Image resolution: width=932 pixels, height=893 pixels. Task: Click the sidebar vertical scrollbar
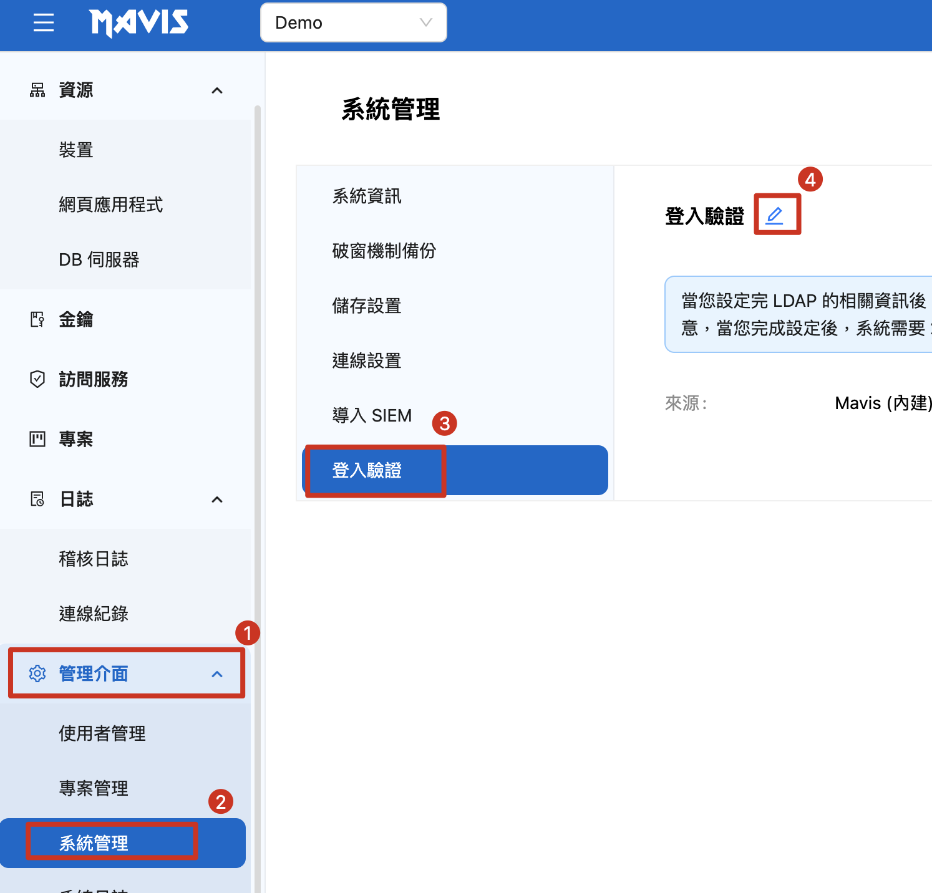257,437
